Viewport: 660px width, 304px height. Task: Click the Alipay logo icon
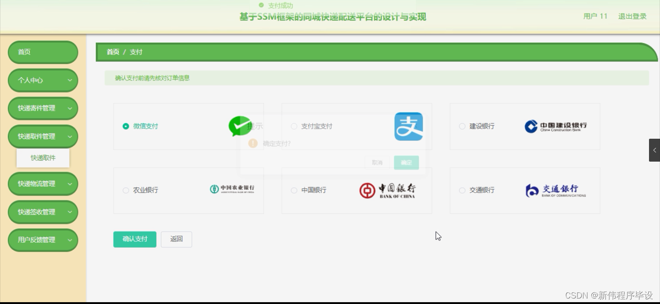pyautogui.click(x=408, y=126)
